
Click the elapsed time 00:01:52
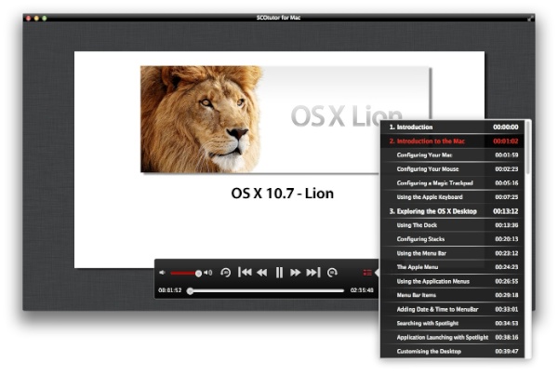(170, 290)
